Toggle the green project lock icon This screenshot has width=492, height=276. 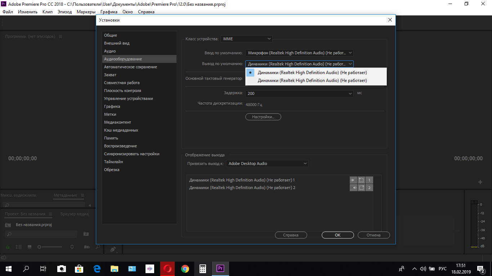[x=8, y=247]
